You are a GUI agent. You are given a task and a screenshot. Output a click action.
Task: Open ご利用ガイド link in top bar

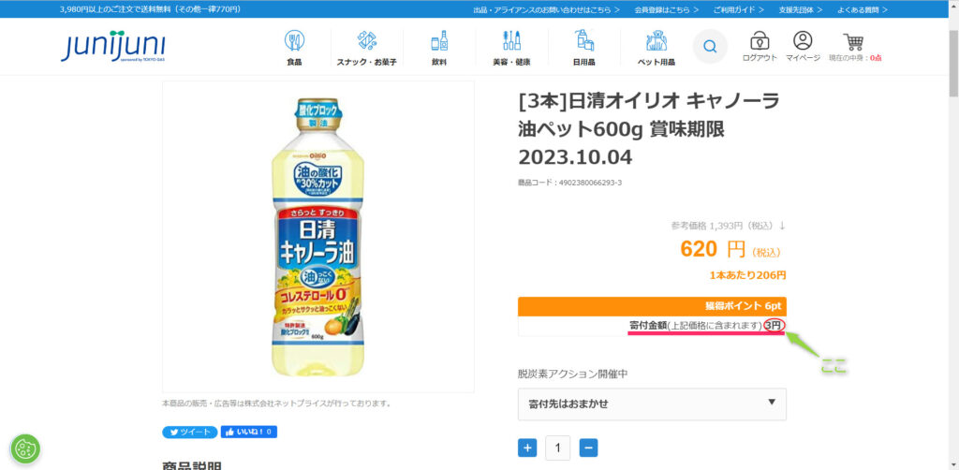[x=738, y=9]
